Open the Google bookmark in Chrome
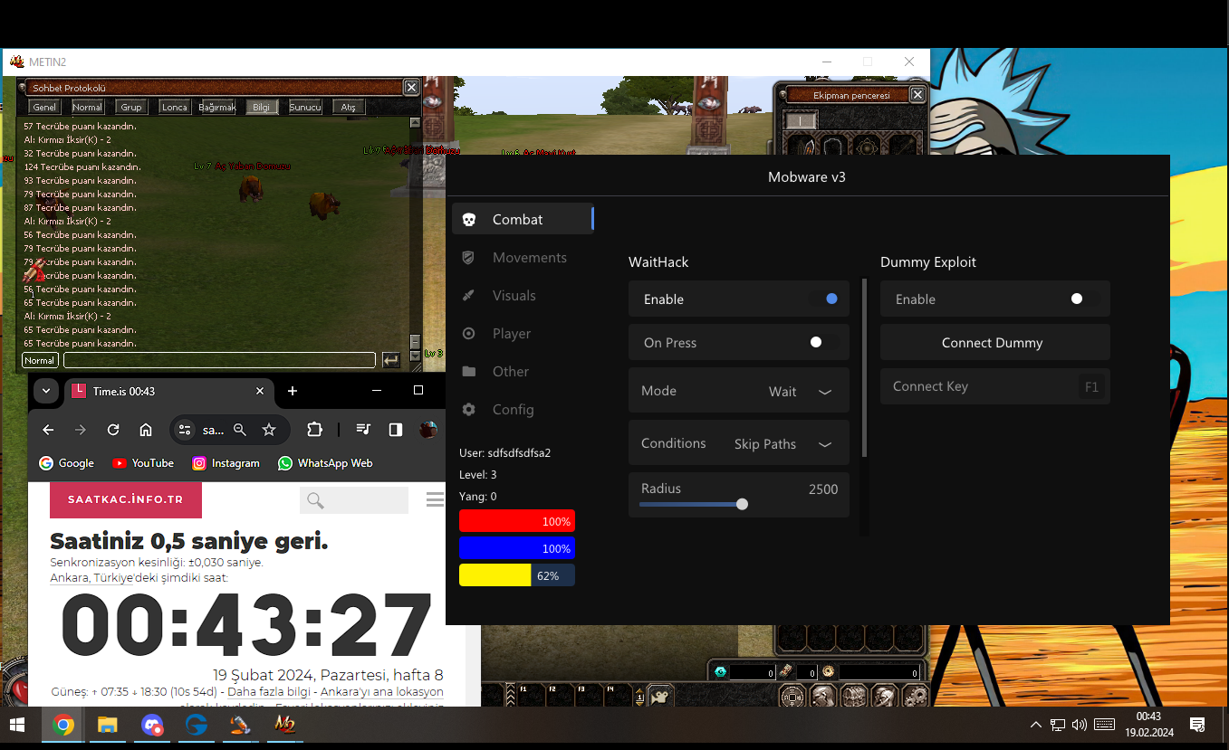1229x750 pixels. pos(66,463)
